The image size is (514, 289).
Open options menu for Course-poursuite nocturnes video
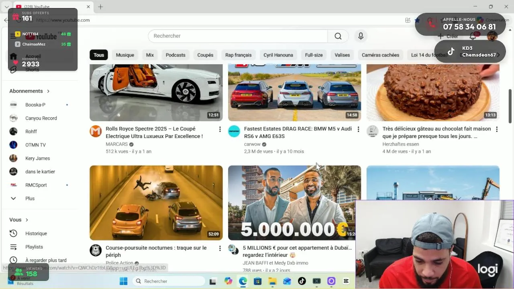pyautogui.click(x=220, y=248)
